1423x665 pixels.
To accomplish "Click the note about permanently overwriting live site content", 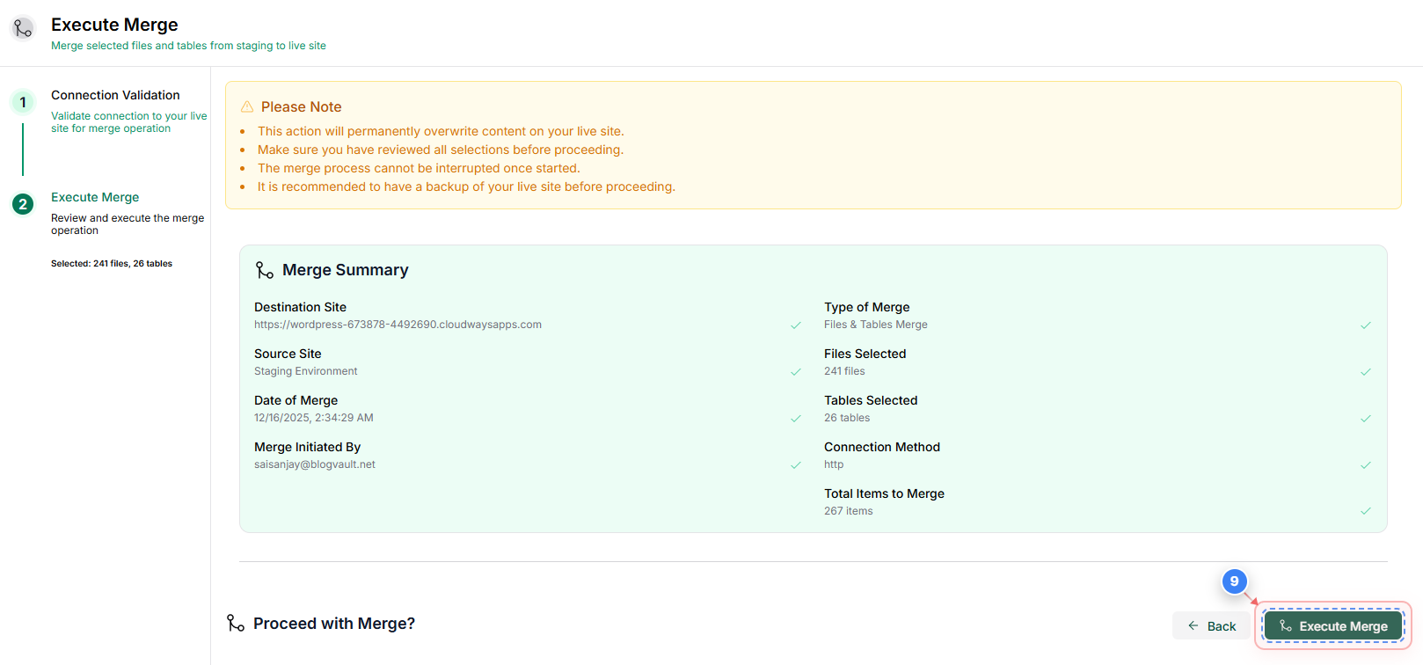I will 441,131.
